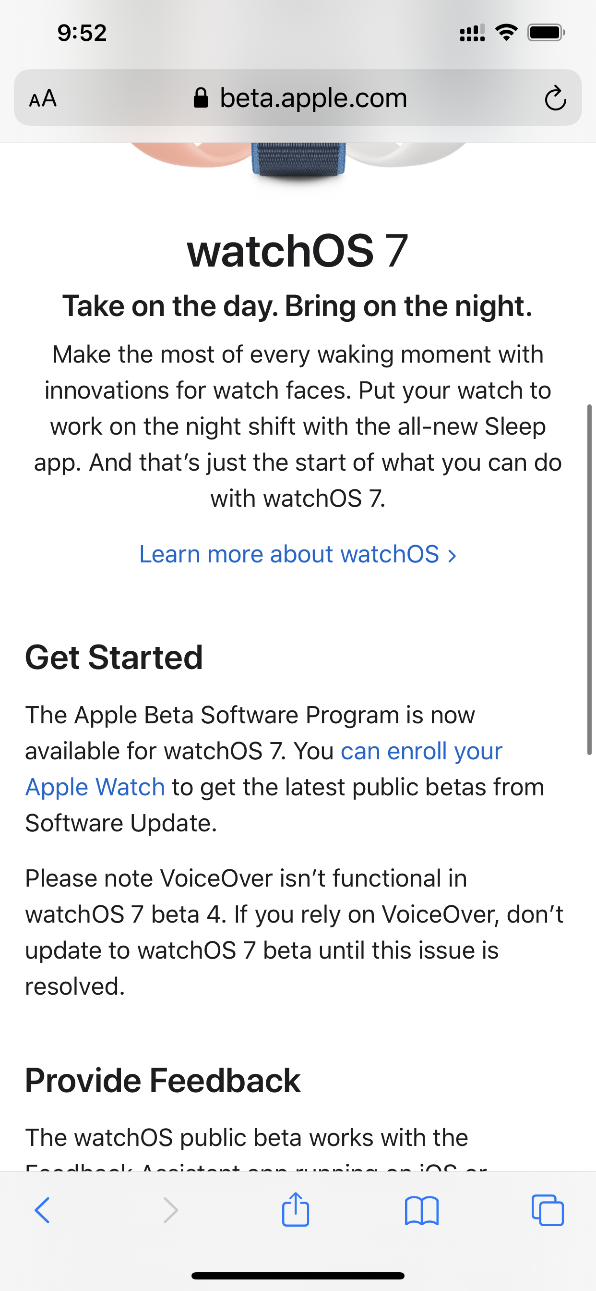The width and height of the screenshot is (596, 1291).
Task: Follow the "can enroll your" link
Action: click(x=421, y=751)
